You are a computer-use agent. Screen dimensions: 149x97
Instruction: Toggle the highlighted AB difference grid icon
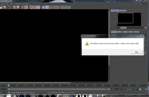click(47, 7)
